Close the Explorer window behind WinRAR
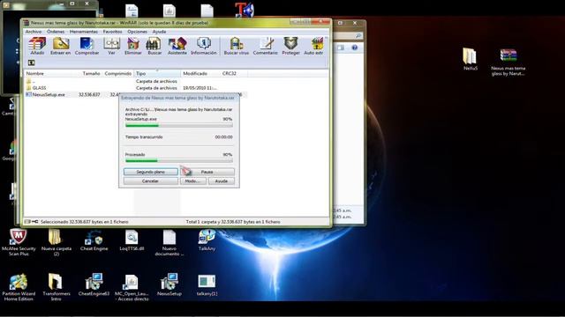Image resolution: width=565 pixels, height=317 pixels. coord(355,23)
